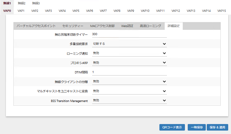
Task: Open マルチキャストをユニキャストに変換 dropdown
Action: 129,91
